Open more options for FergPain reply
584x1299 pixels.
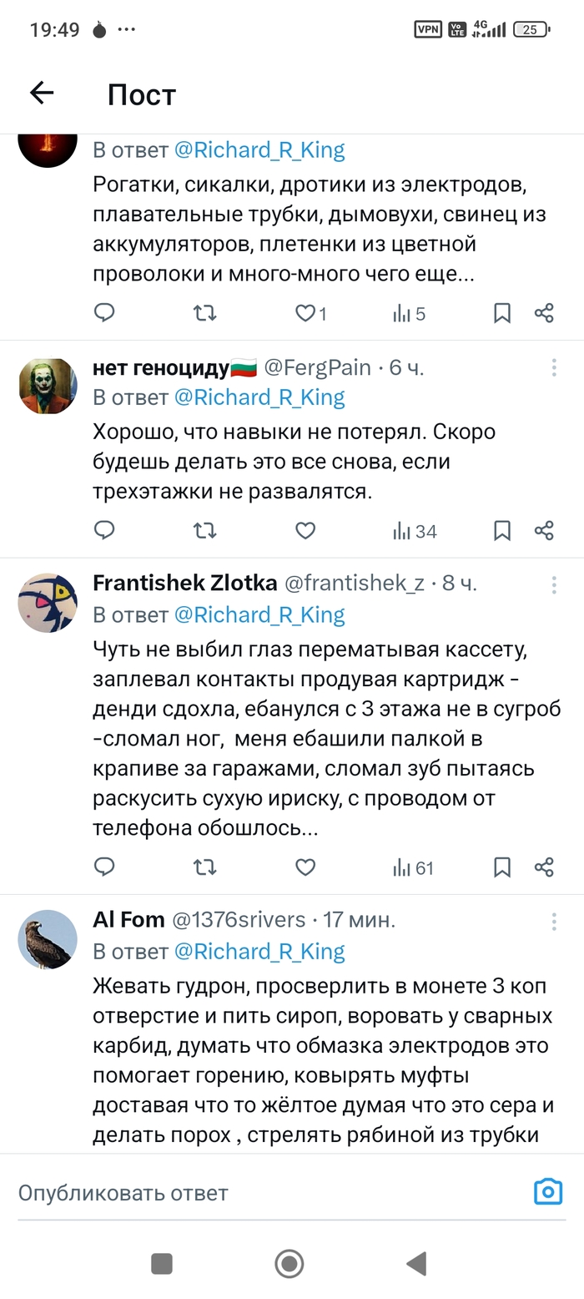[x=554, y=367]
